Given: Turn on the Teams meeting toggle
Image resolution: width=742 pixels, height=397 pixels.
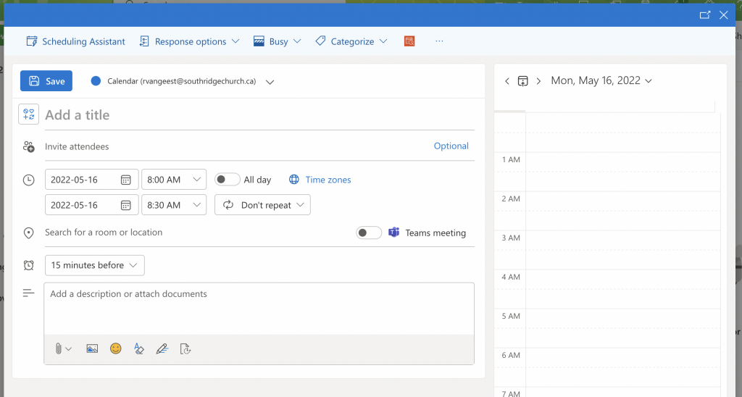Looking at the screenshot, I should 368,233.
